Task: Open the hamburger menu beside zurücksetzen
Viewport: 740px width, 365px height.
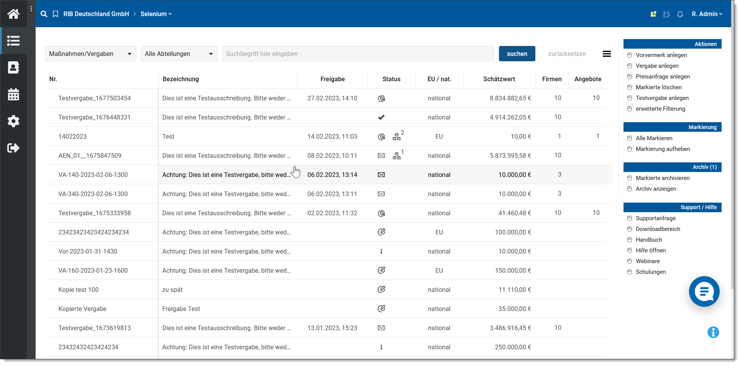Action: coord(607,54)
